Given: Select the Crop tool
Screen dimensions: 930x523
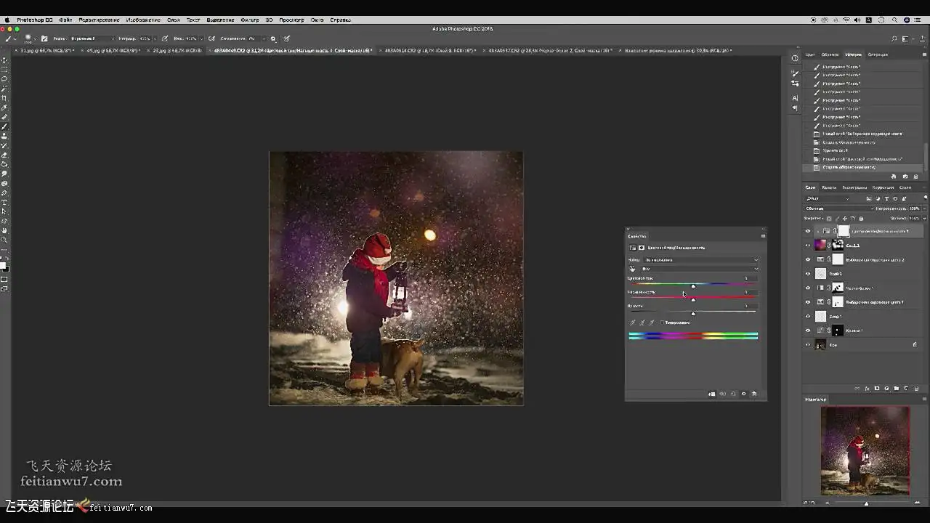Looking at the screenshot, I should click(x=4, y=98).
